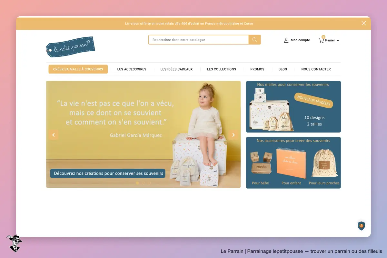Open Créer sa malle à souvenirs menu

tap(78, 69)
